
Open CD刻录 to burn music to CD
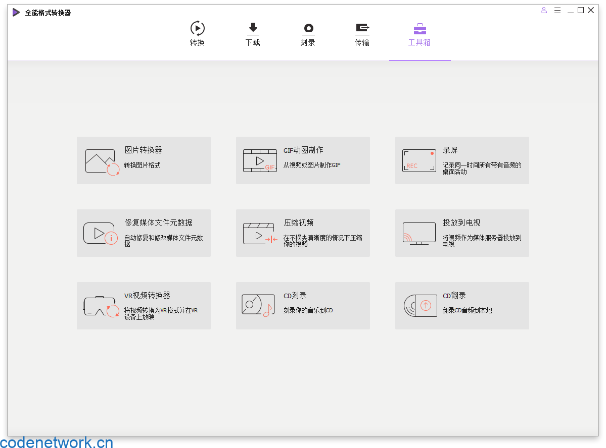[x=303, y=306]
